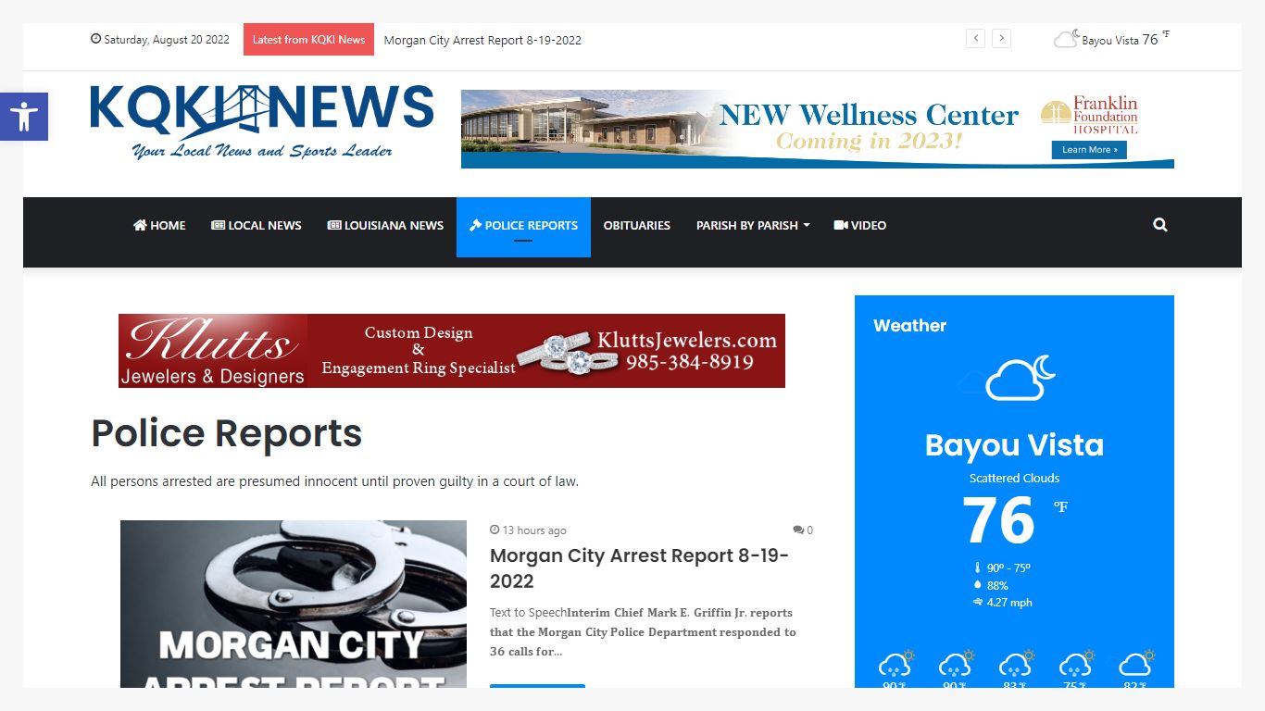The width and height of the screenshot is (1265, 711).
Task: Click the humidity droplet icon
Action: pyautogui.click(x=977, y=585)
